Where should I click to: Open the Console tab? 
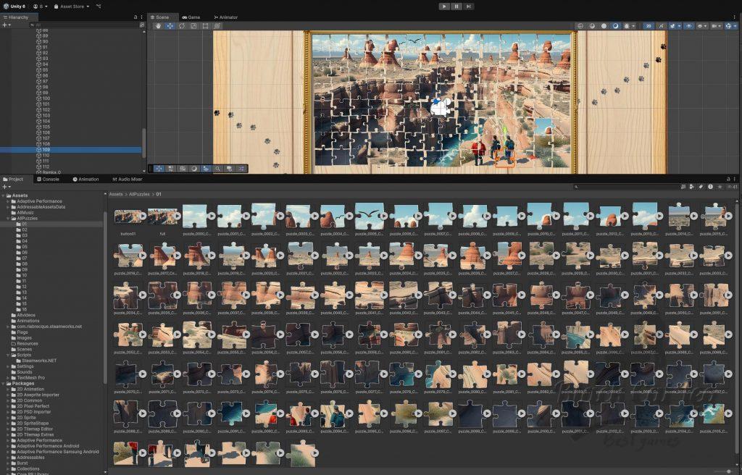pos(48,180)
